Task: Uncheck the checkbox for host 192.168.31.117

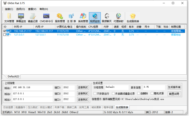Action: click(x=4, y=31)
